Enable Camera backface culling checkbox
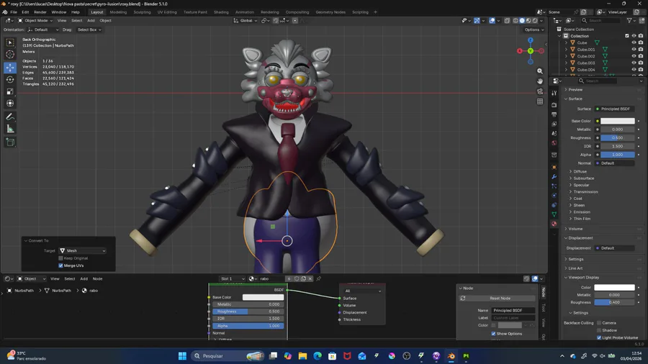The height and width of the screenshot is (364, 648). [599, 323]
